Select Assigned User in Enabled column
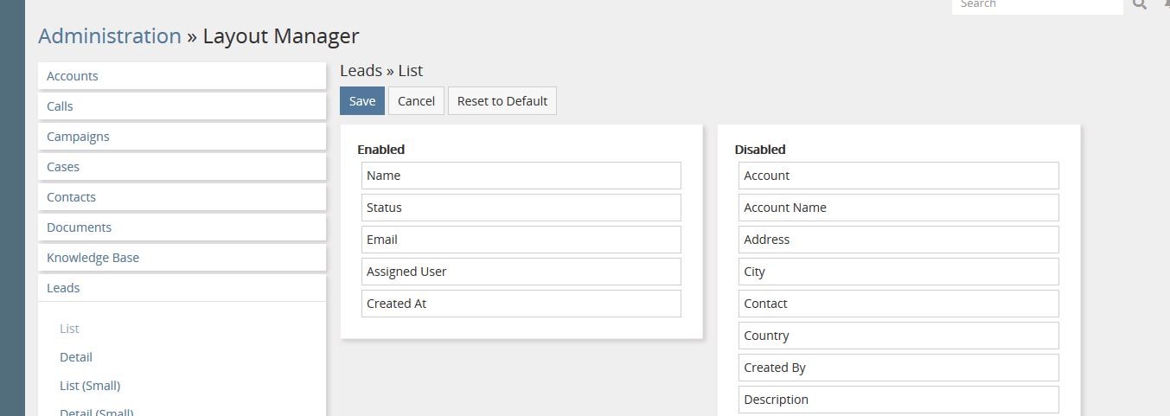1170x416 pixels. (x=521, y=272)
